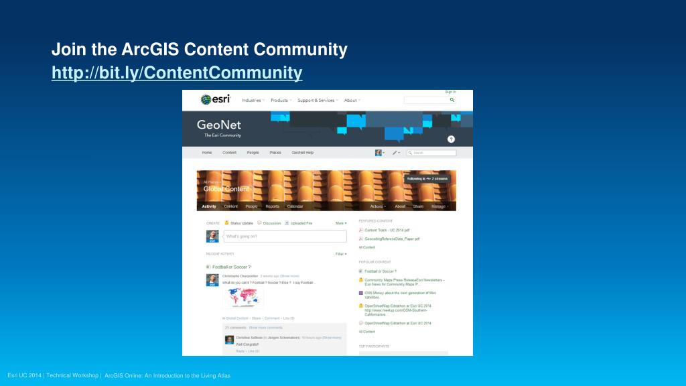The image size is (686, 386).
Task: Click Share in the Global Content banner
Action: [x=418, y=206]
